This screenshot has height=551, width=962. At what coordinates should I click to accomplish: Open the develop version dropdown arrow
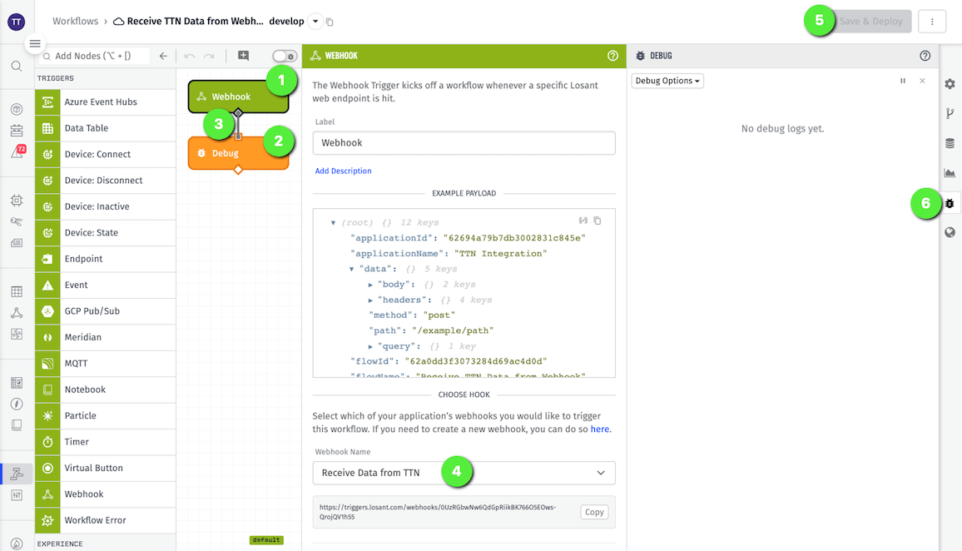[315, 21]
